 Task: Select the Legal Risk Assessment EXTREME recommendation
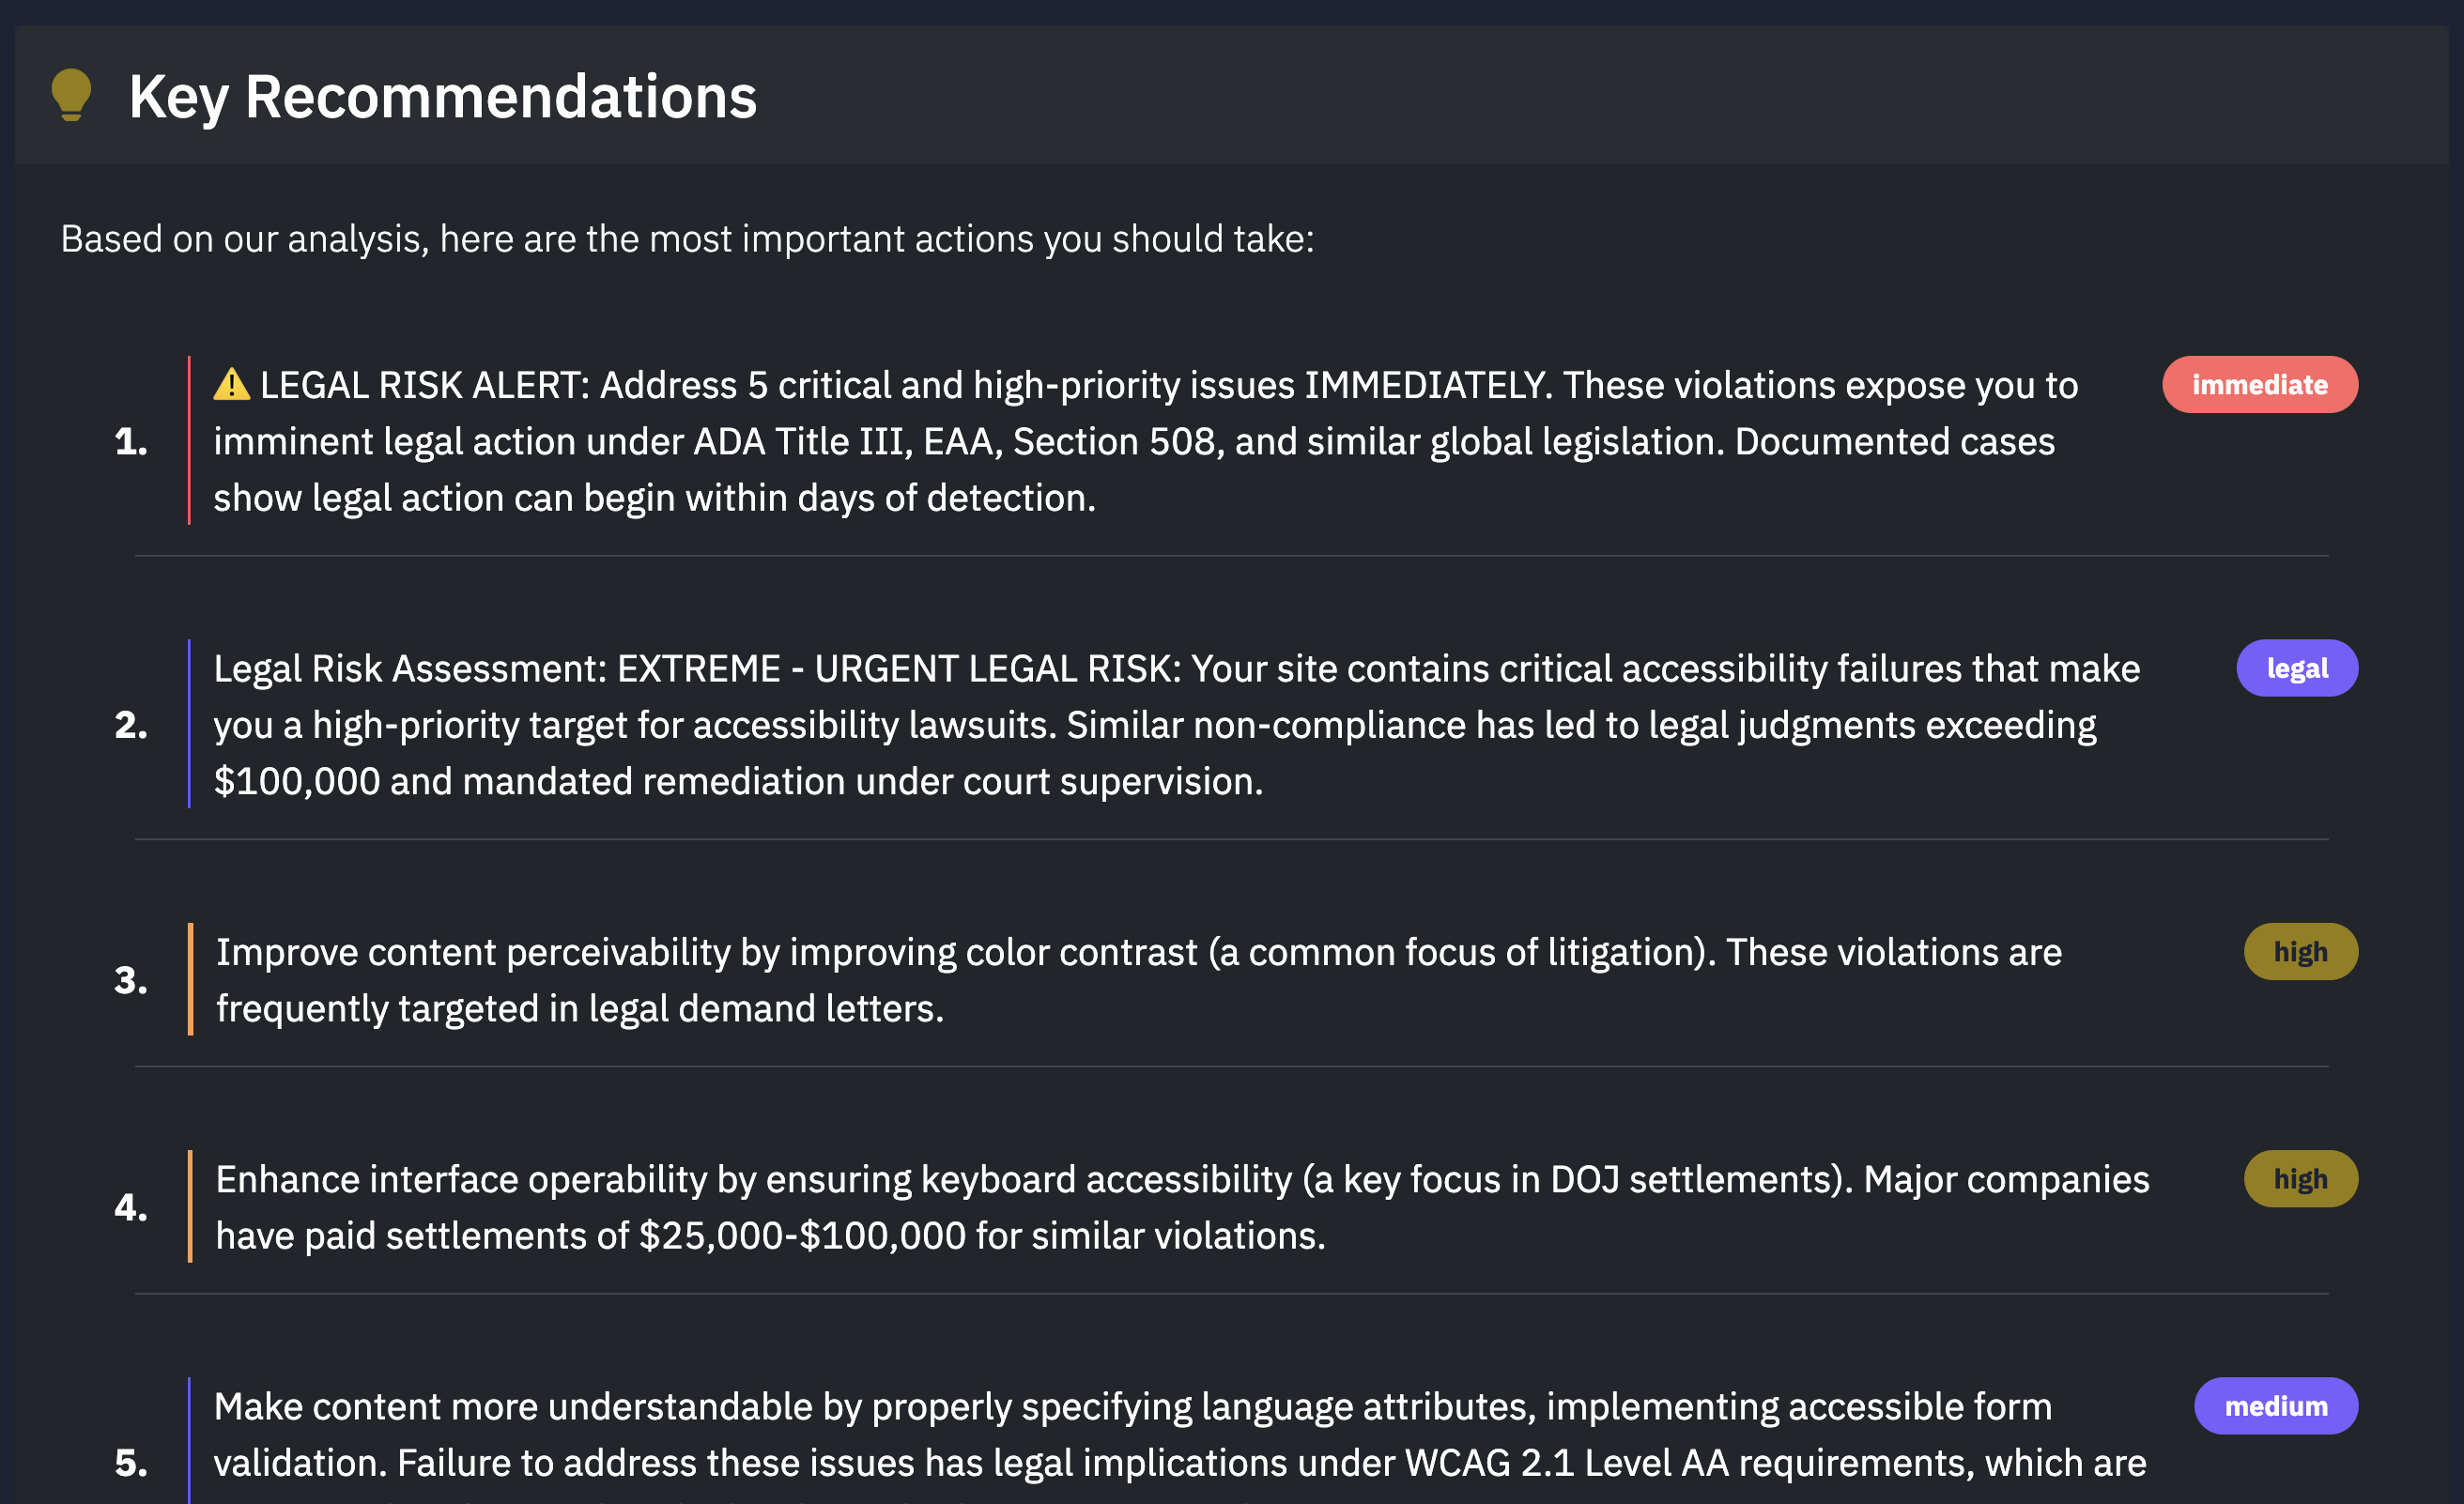[x=1176, y=725]
